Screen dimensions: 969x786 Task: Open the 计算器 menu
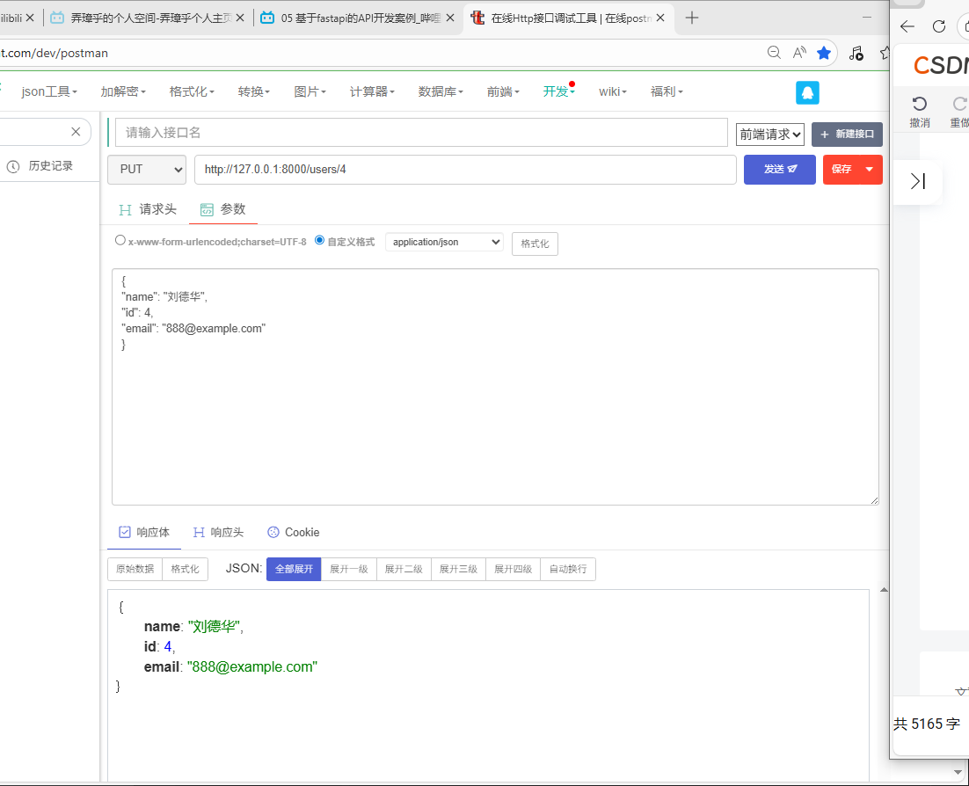tap(372, 91)
